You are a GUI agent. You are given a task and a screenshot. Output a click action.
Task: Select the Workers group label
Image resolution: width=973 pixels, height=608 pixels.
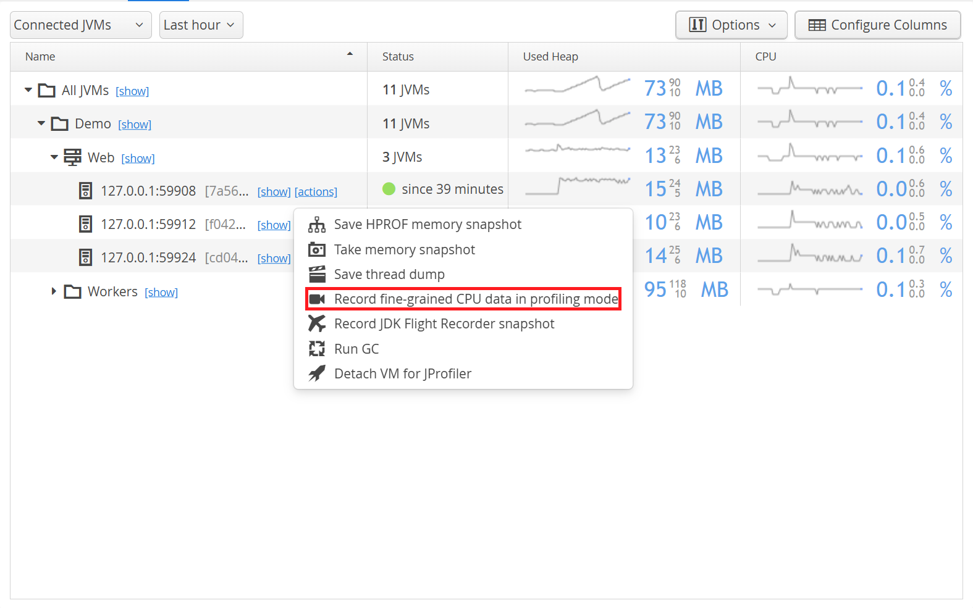coord(112,291)
